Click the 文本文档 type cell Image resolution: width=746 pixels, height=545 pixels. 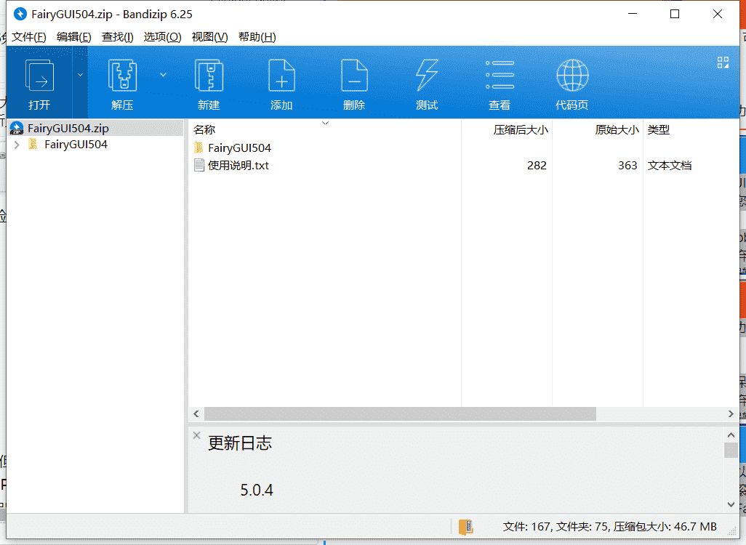[x=670, y=166]
